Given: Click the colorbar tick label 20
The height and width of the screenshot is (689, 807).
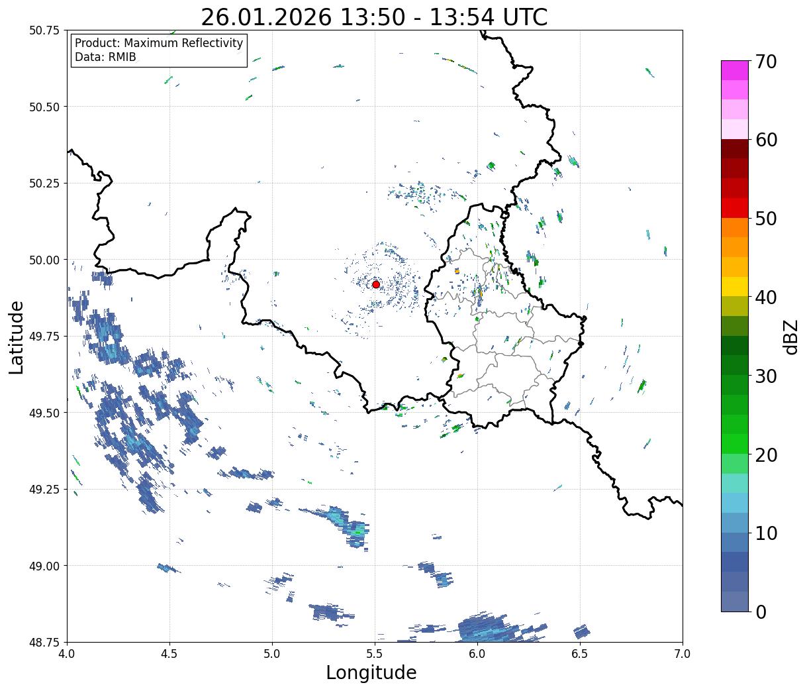Looking at the screenshot, I should [765, 454].
